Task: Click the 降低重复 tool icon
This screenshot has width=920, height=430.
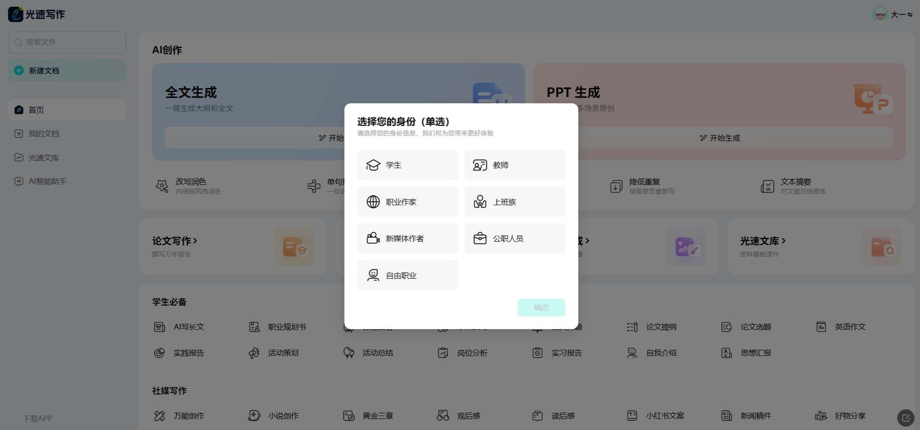Action: point(616,186)
